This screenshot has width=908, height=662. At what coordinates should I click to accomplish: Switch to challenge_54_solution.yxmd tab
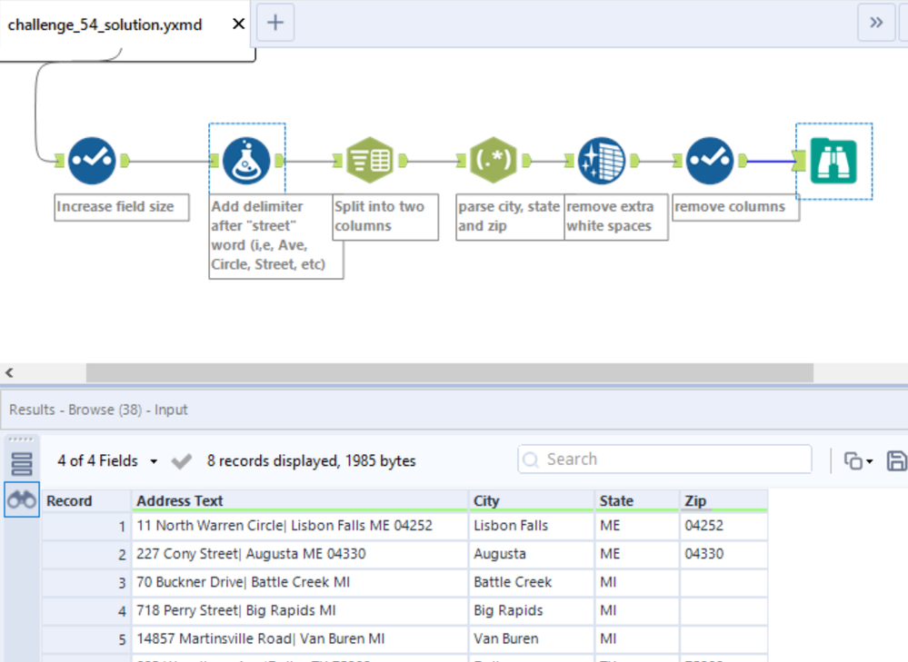pyautogui.click(x=105, y=25)
